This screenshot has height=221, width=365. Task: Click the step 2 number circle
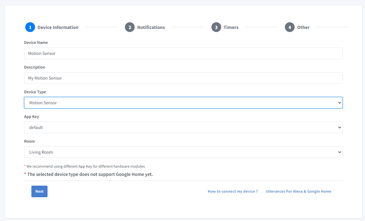point(130,27)
